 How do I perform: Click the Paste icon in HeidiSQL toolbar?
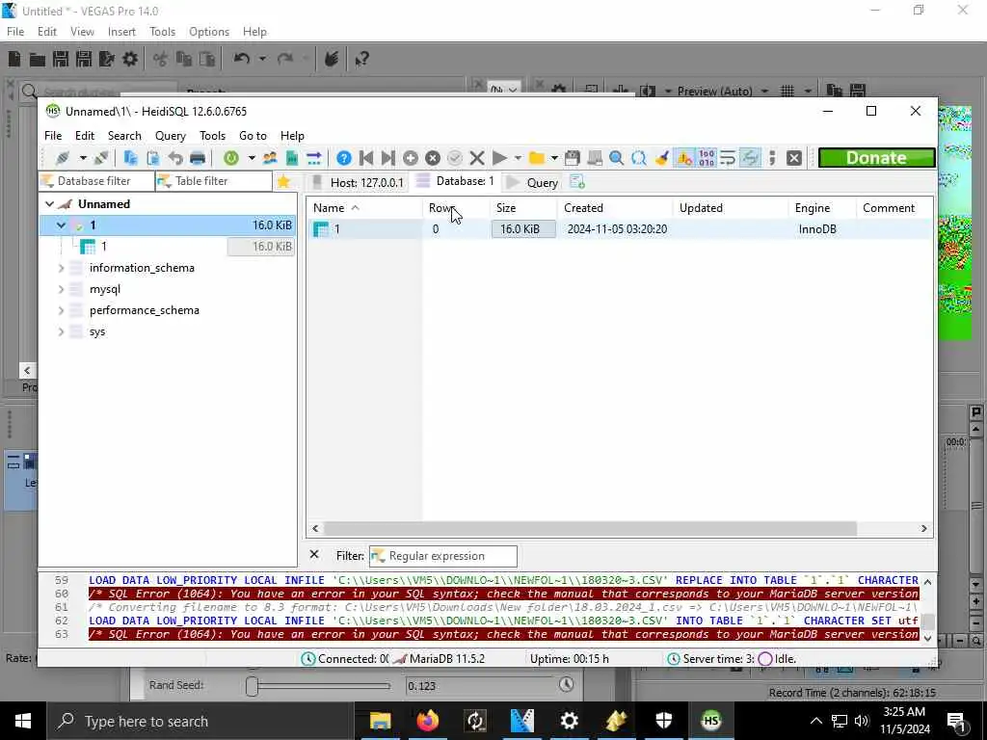(152, 158)
